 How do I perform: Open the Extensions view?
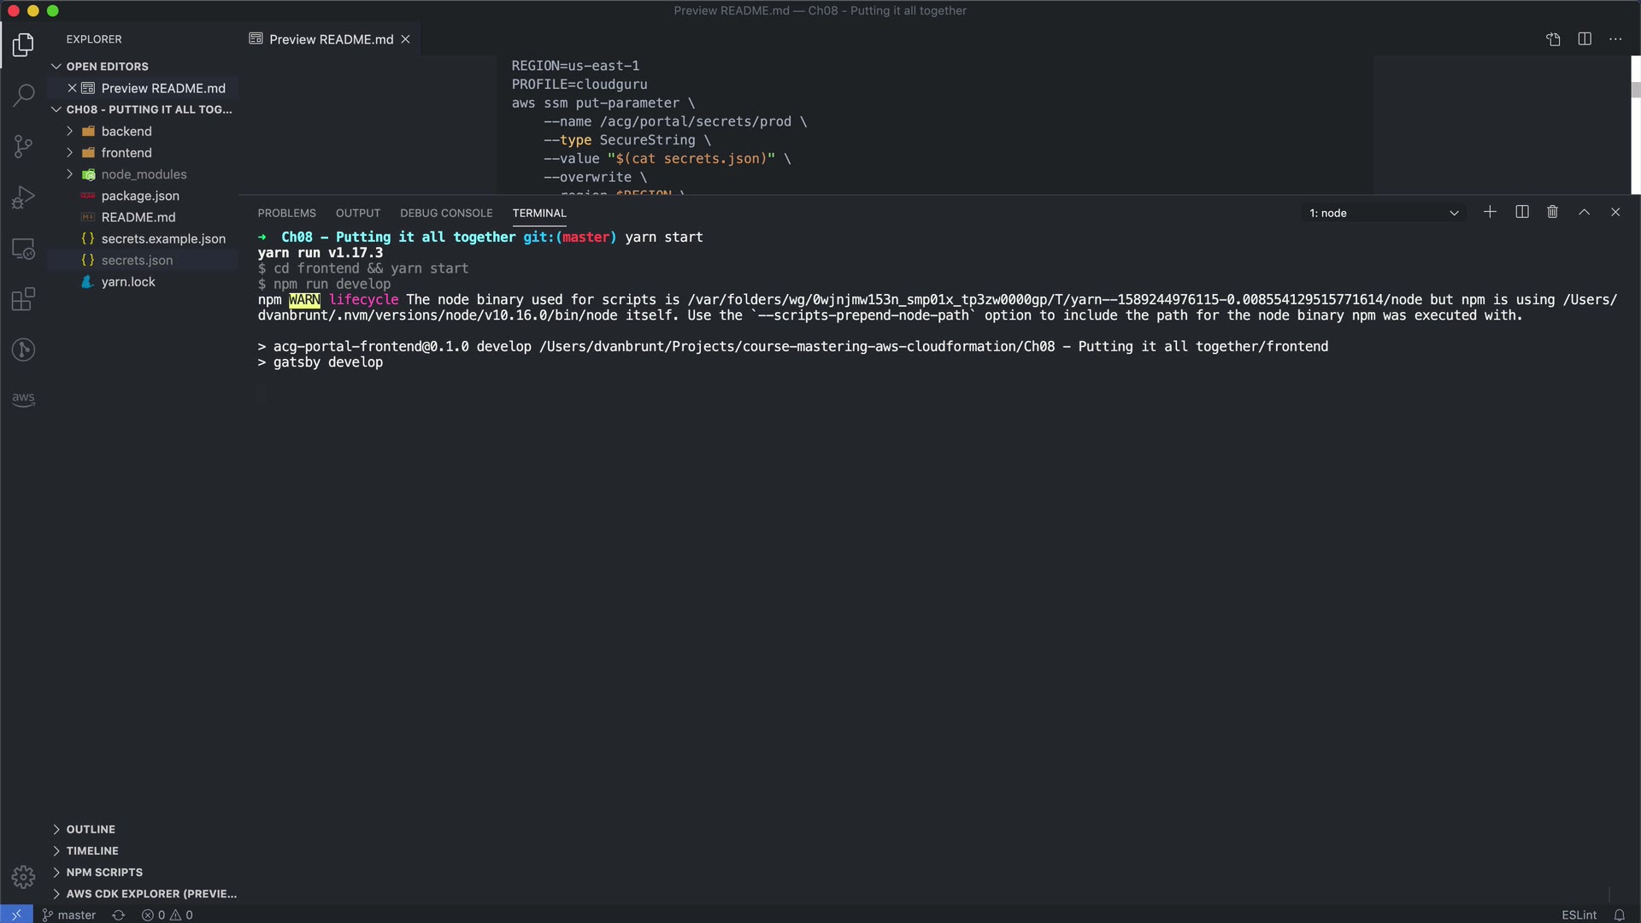[x=23, y=299]
